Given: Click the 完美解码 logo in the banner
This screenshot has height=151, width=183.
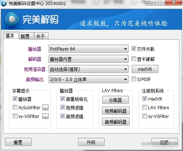Looking at the screenshot, I should 32,19.
